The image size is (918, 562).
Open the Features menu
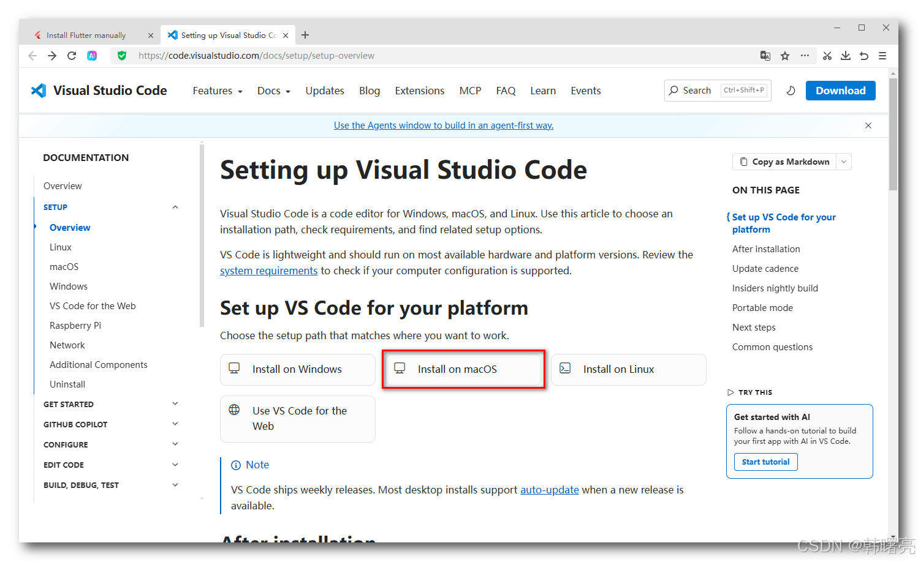tap(218, 91)
